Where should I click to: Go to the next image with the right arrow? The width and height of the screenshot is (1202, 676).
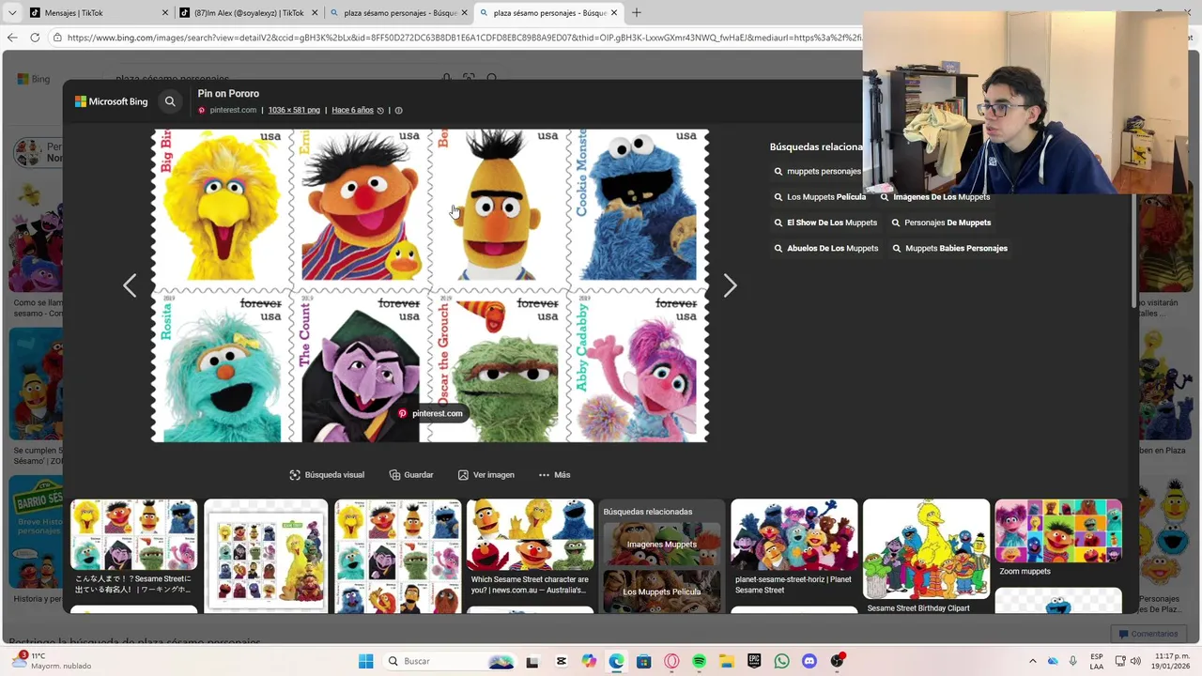pyautogui.click(x=730, y=285)
